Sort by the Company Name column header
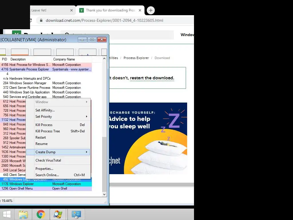Image resolution: width=293 pixels, height=220 pixels. pos(72,59)
